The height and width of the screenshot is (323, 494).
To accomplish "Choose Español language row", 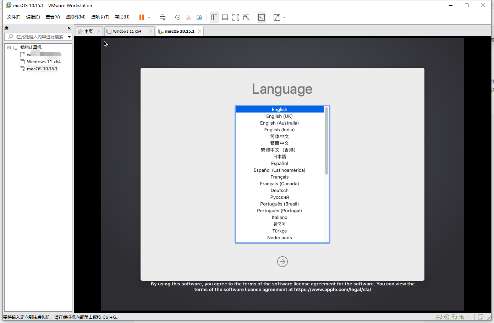I will [x=280, y=163].
